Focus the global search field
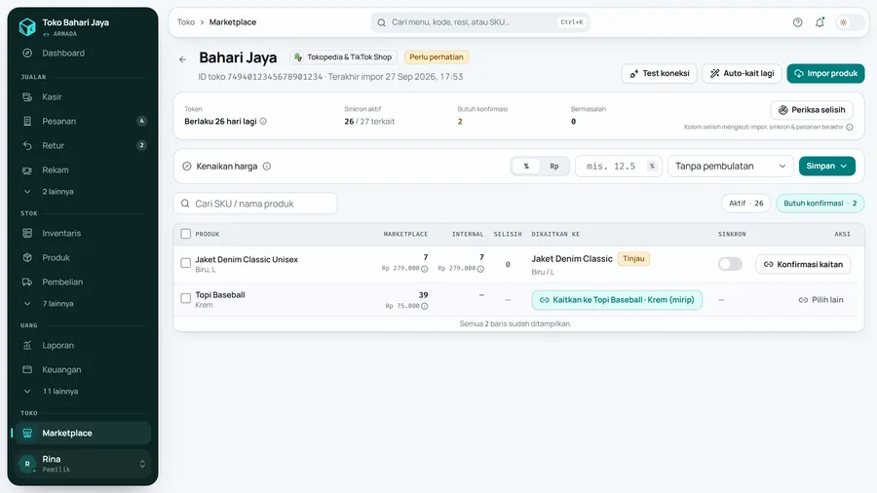Image resolution: width=877 pixels, height=493 pixels. [x=479, y=22]
